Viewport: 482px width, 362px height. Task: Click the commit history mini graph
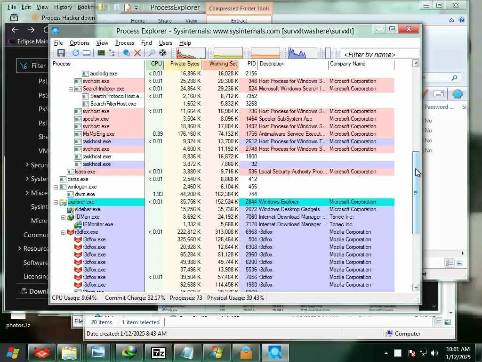pos(228,53)
